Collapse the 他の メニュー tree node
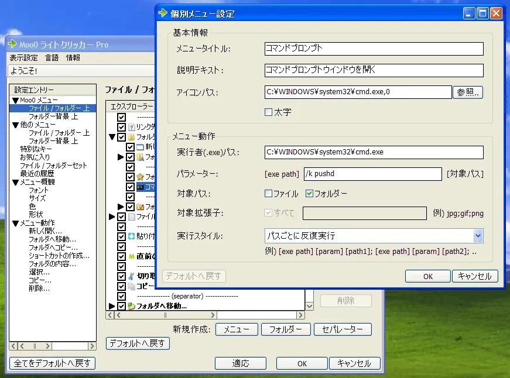The height and width of the screenshot is (378, 510). pos(15,125)
